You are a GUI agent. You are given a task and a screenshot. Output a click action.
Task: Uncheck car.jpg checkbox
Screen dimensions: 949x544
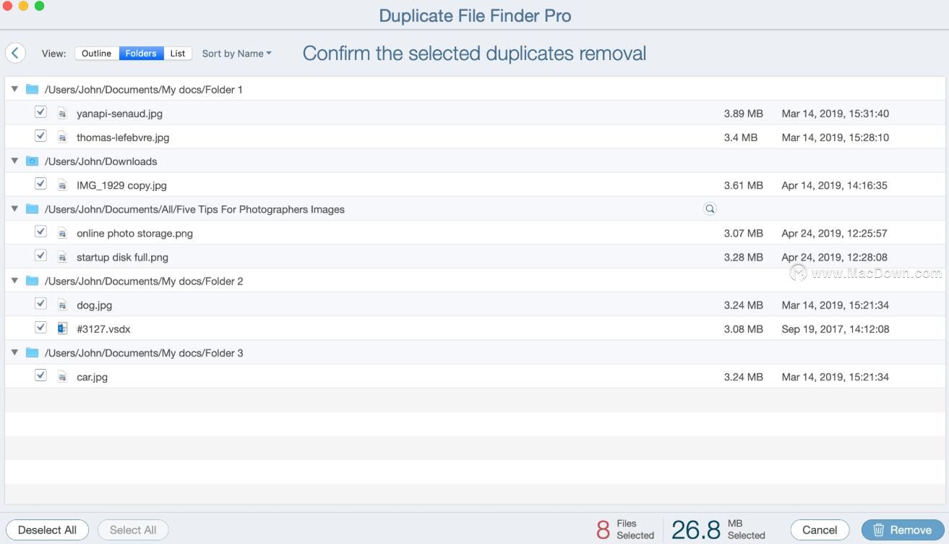click(x=40, y=375)
